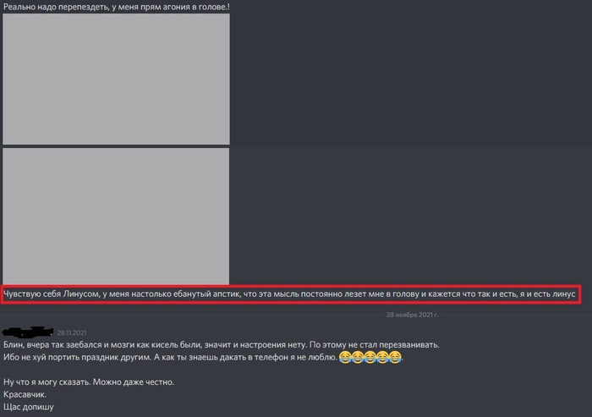Click the last laughing emoji in the row
Viewport: 592px width, 417px height.
click(395, 357)
